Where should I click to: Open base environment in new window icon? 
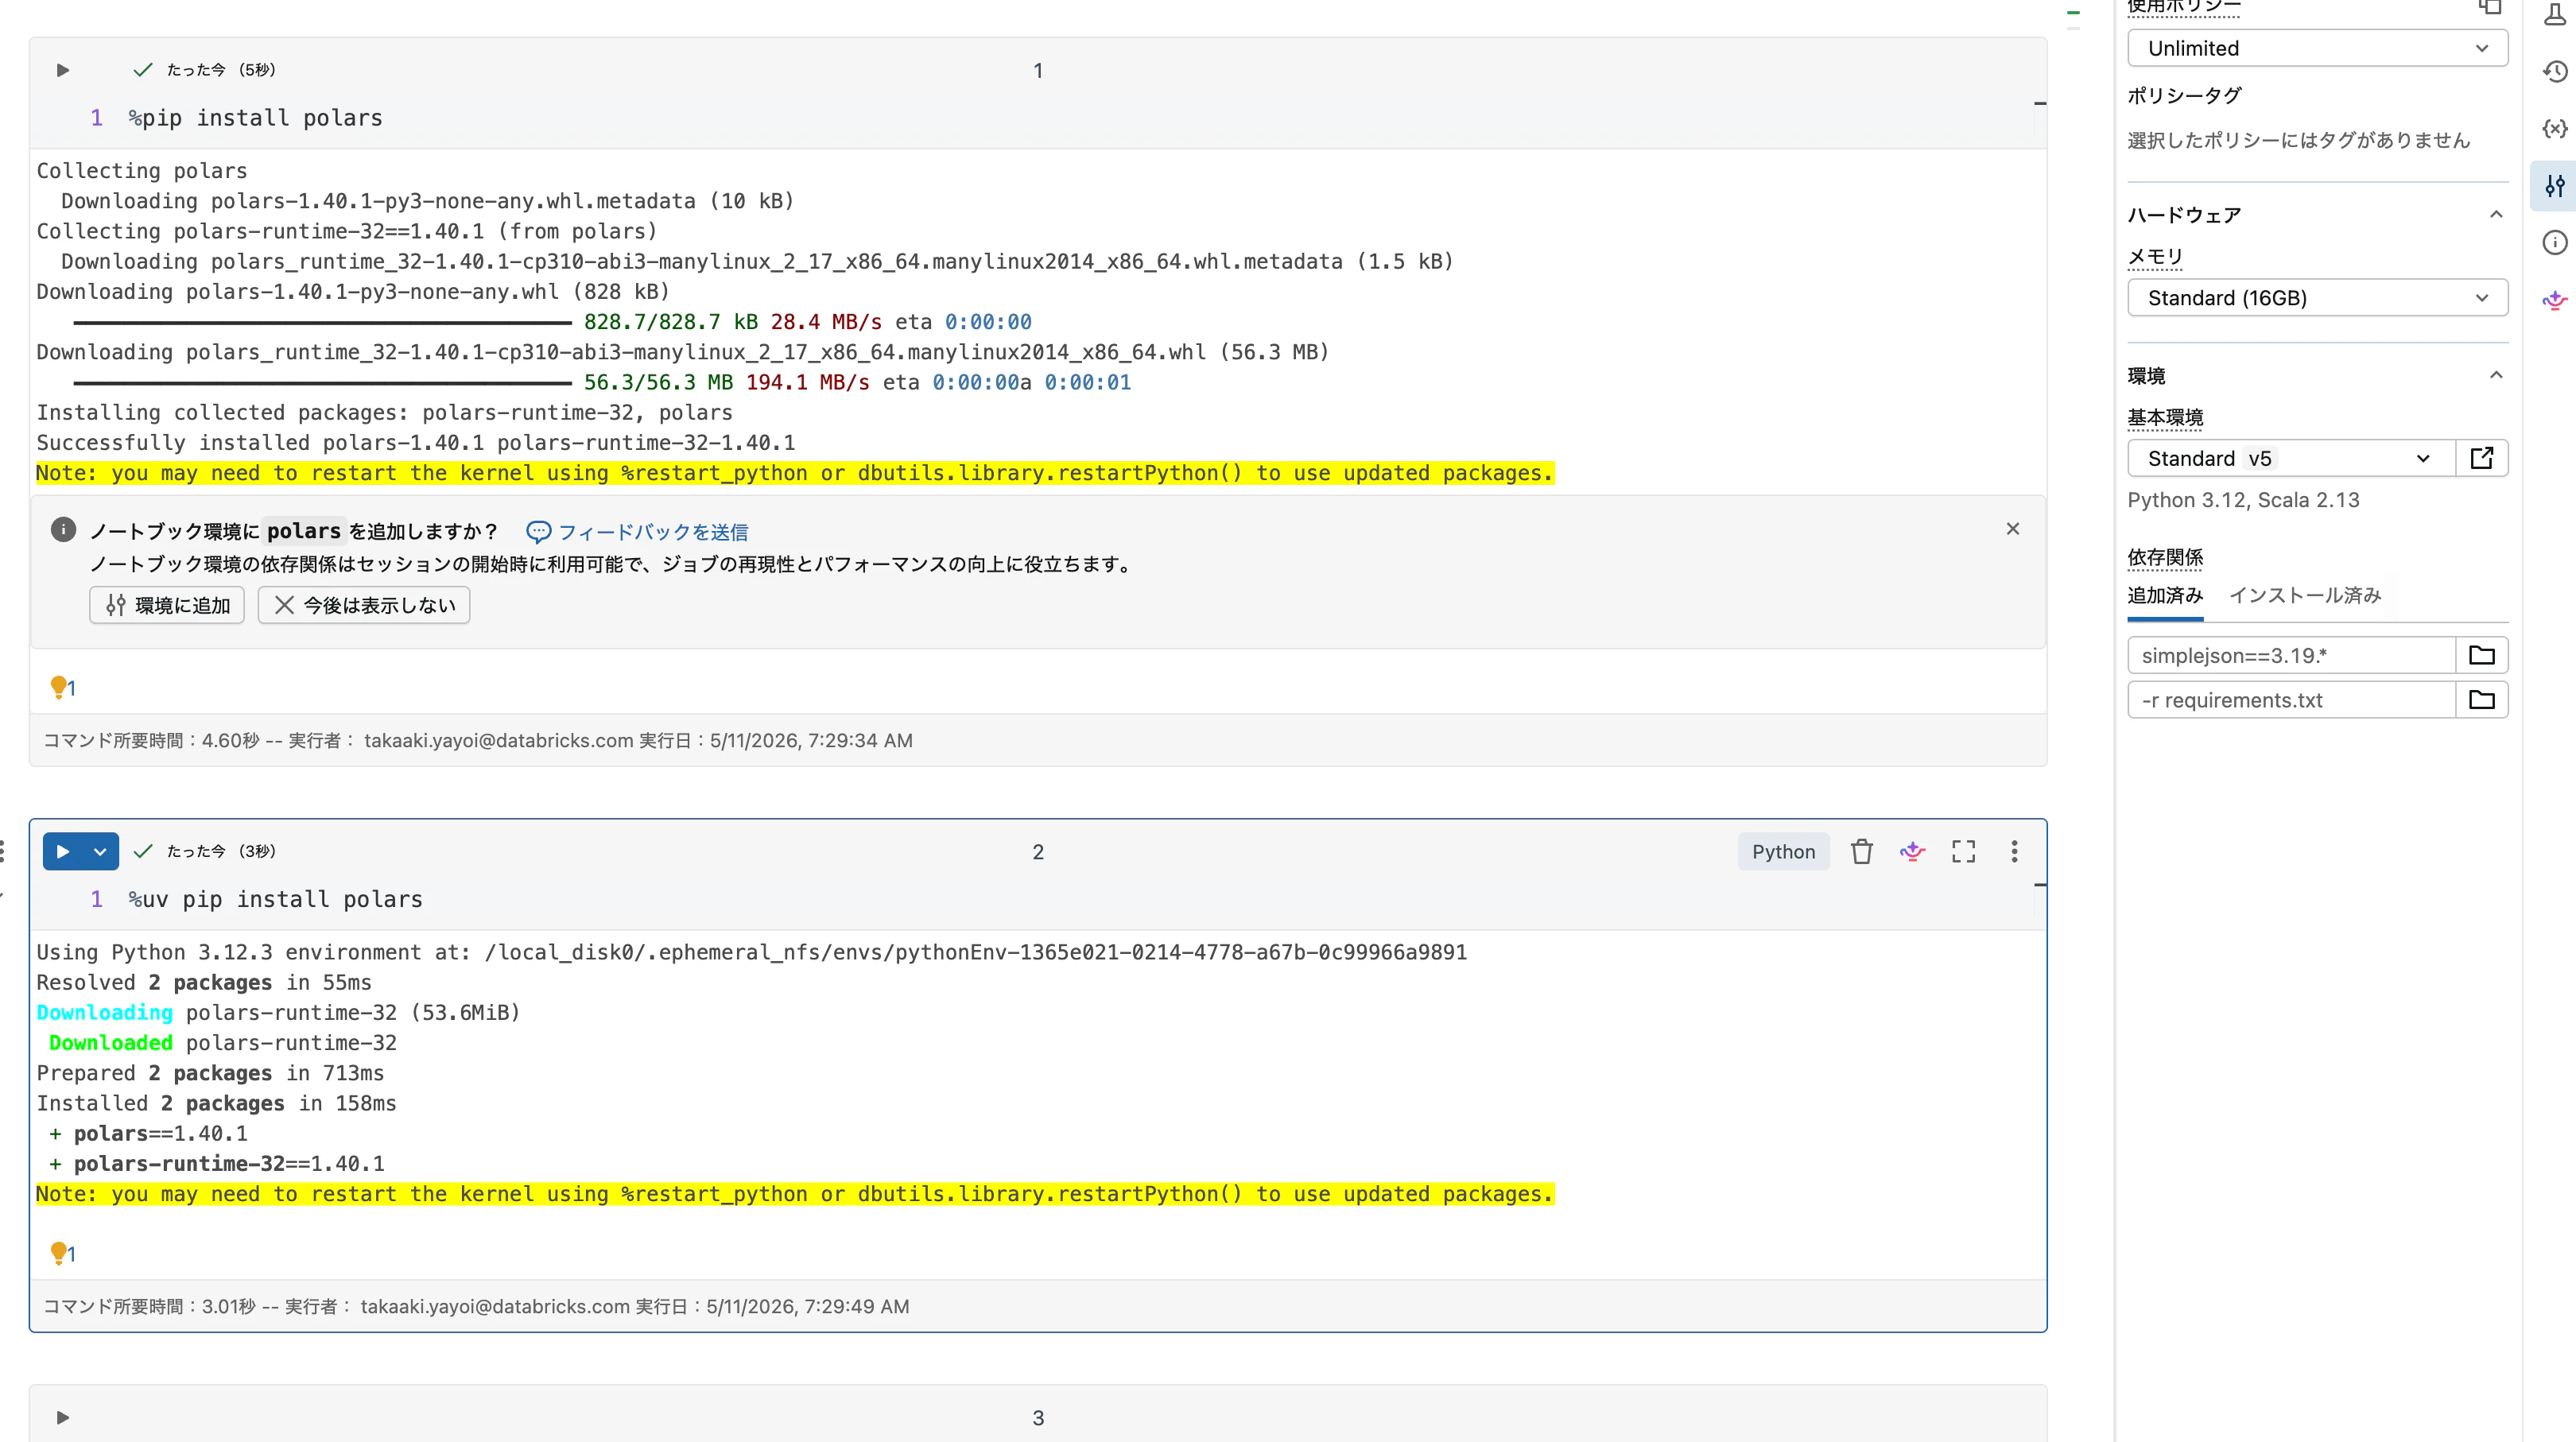pyautogui.click(x=2482, y=458)
